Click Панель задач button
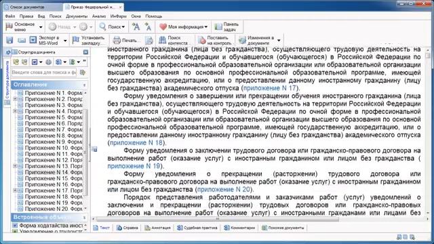The height and width of the screenshot is (244, 434). click(227, 27)
